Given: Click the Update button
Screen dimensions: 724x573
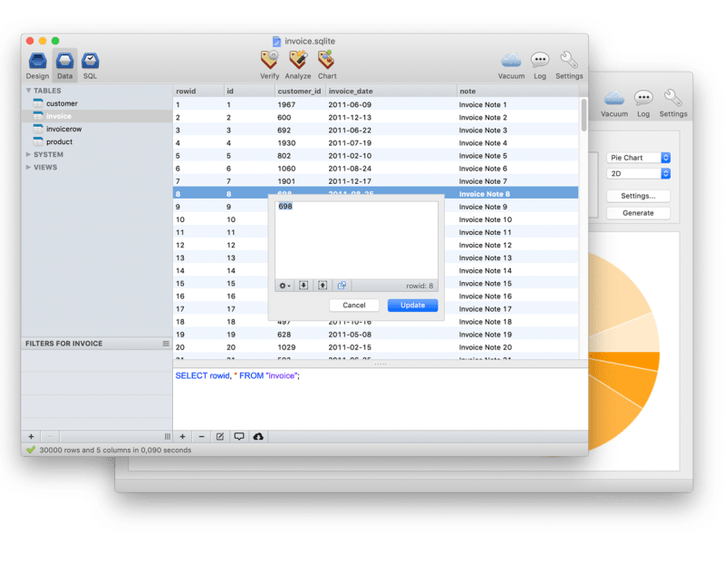Looking at the screenshot, I should 412,305.
